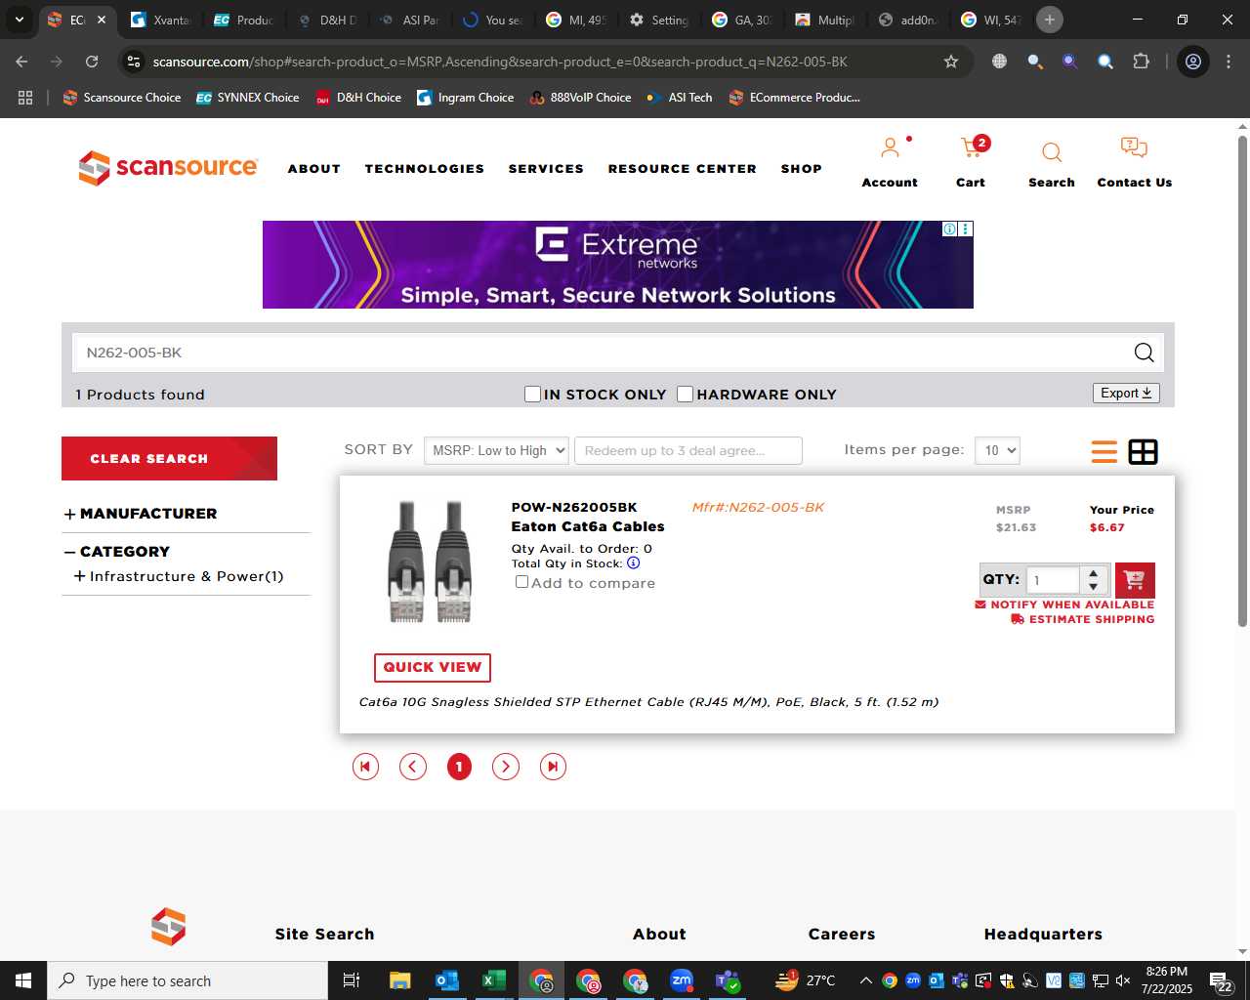This screenshot has height=1000, width=1250.
Task: Click Export button
Action: (x=1126, y=393)
